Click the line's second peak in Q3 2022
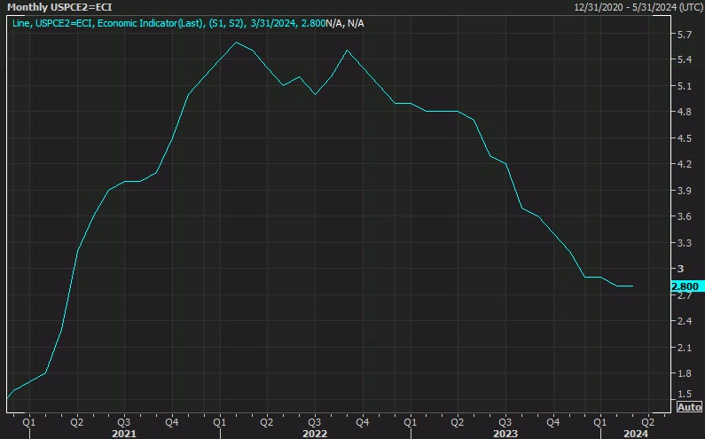The height and width of the screenshot is (439, 705). [347, 51]
